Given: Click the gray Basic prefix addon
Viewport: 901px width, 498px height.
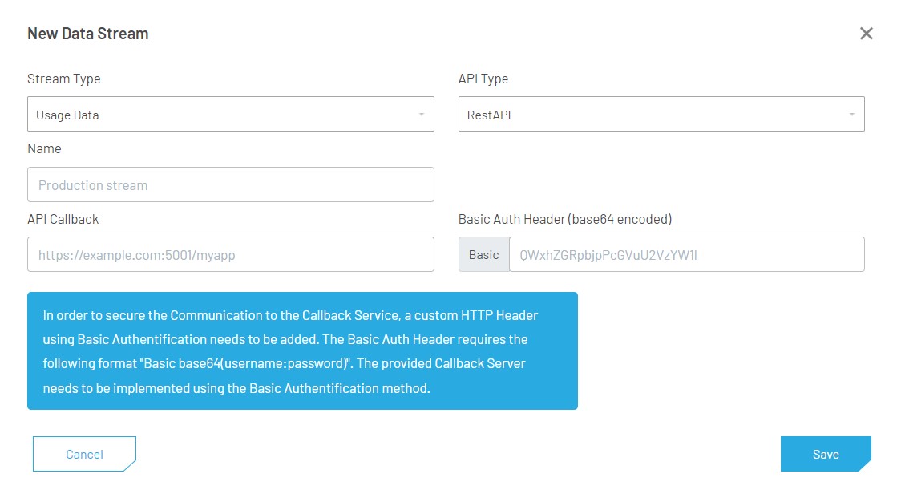Looking at the screenshot, I should [483, 255].
